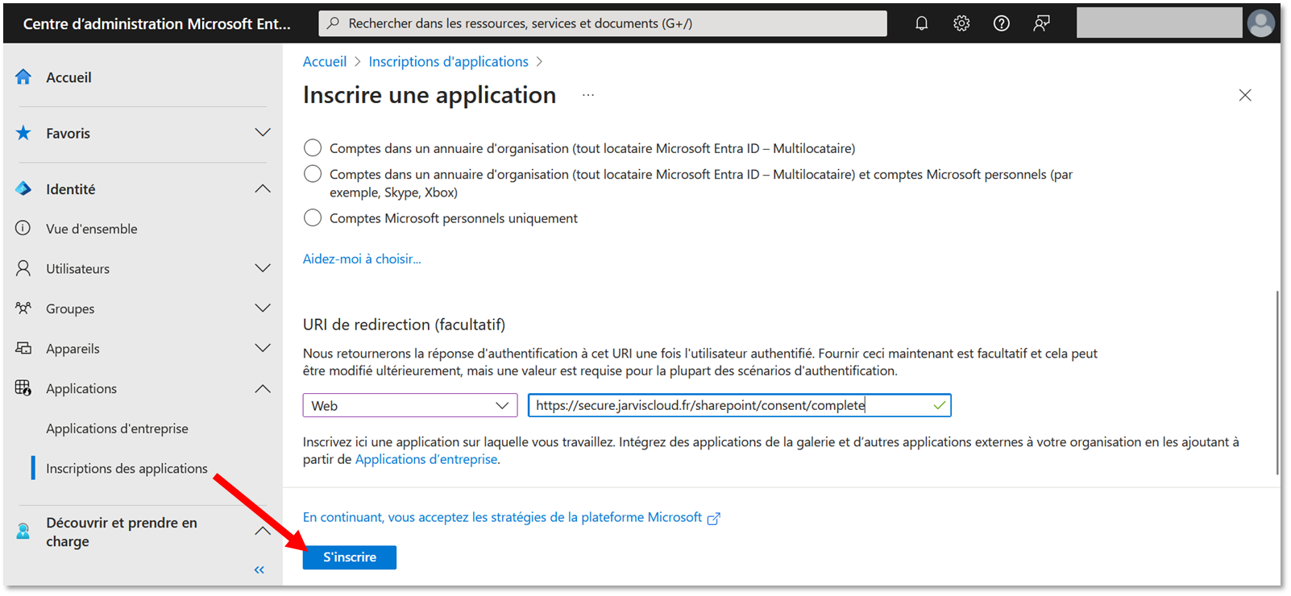This screenshot has height=596, width=1291.
Task: Click the user account avatar
Action: 1260,23
